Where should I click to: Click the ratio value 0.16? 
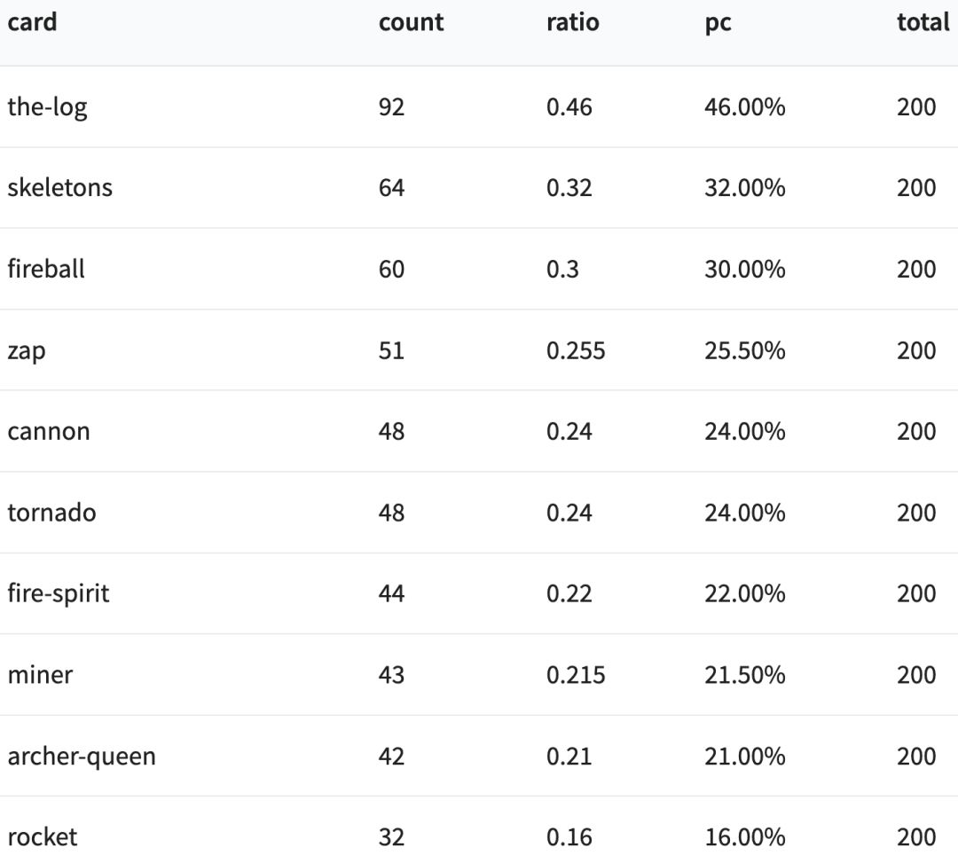coord(569,837)
